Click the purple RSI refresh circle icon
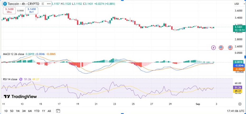Image resolution: width=246 pixels, height=114 pixels. point(21,80)
